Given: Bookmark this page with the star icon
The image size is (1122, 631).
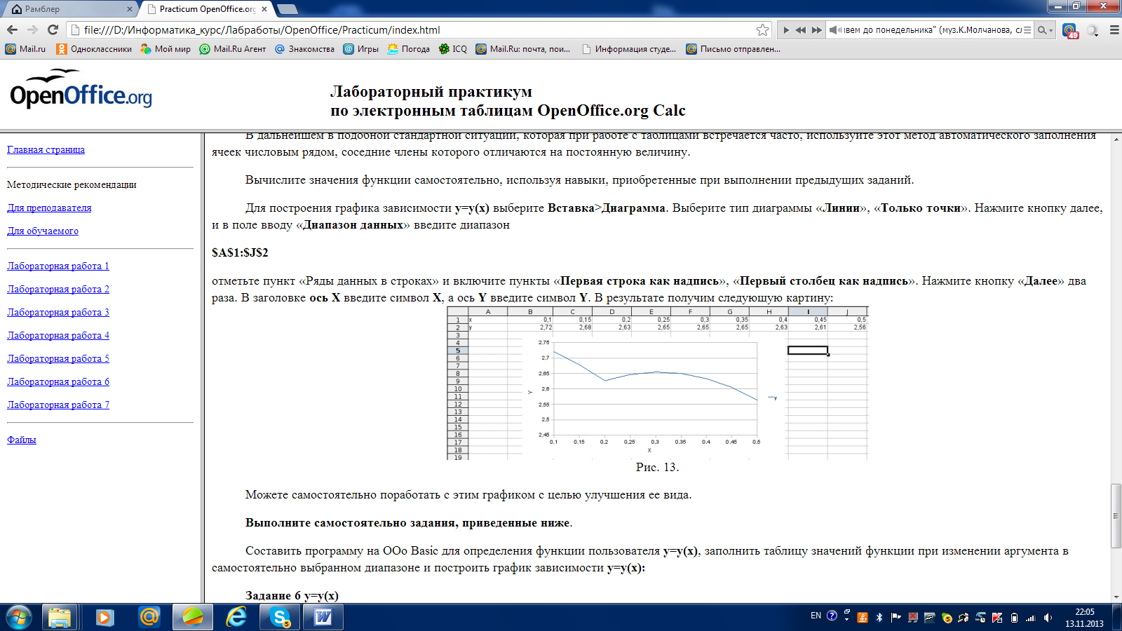Looking at the screenshot, I should pyautogui.click(x=762, y=29).
